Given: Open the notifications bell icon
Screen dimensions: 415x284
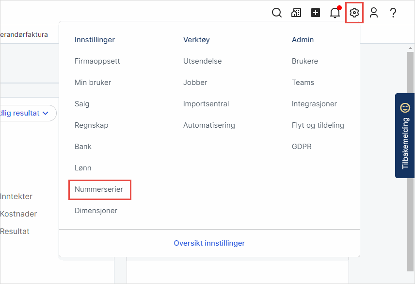Looking at the screenshot, I should [x=335, y=13].
